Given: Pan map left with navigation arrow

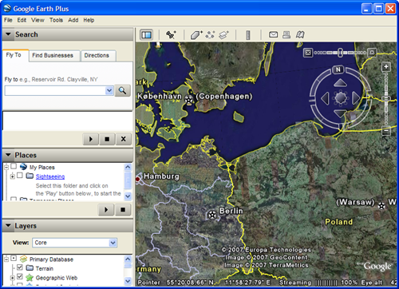Looking at the screenshot, I should click(x=325, y=98).
